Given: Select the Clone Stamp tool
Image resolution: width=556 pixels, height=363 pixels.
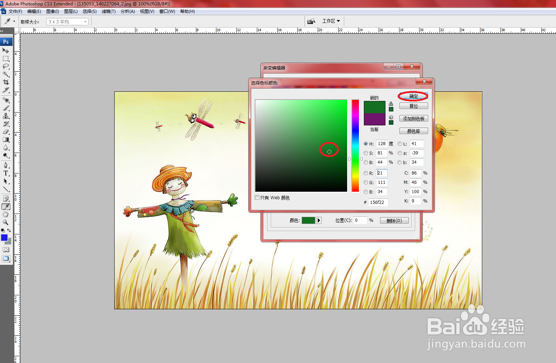Looking at the screenshot, I should [6, 116].
